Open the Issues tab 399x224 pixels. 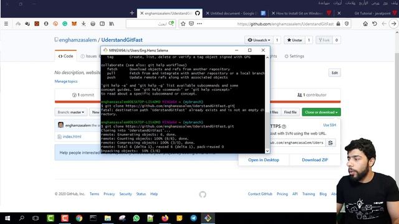click(x=89, y=56)
